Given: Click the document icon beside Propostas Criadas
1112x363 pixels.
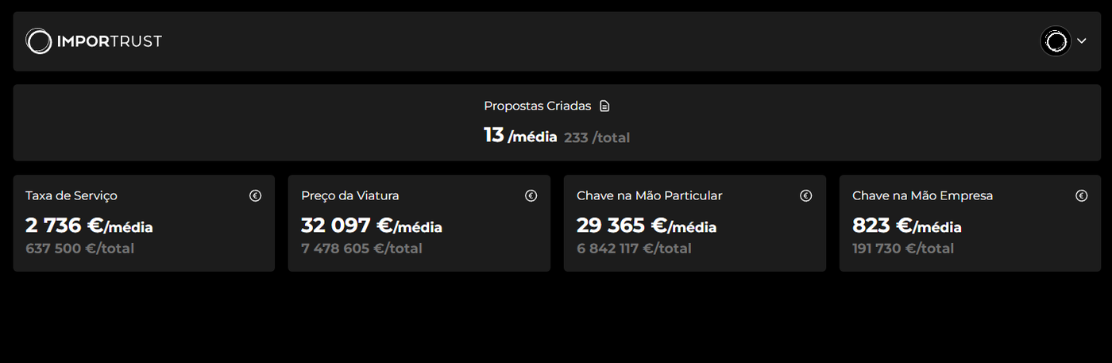Looking at the screenshot, I should click(604, 106).
